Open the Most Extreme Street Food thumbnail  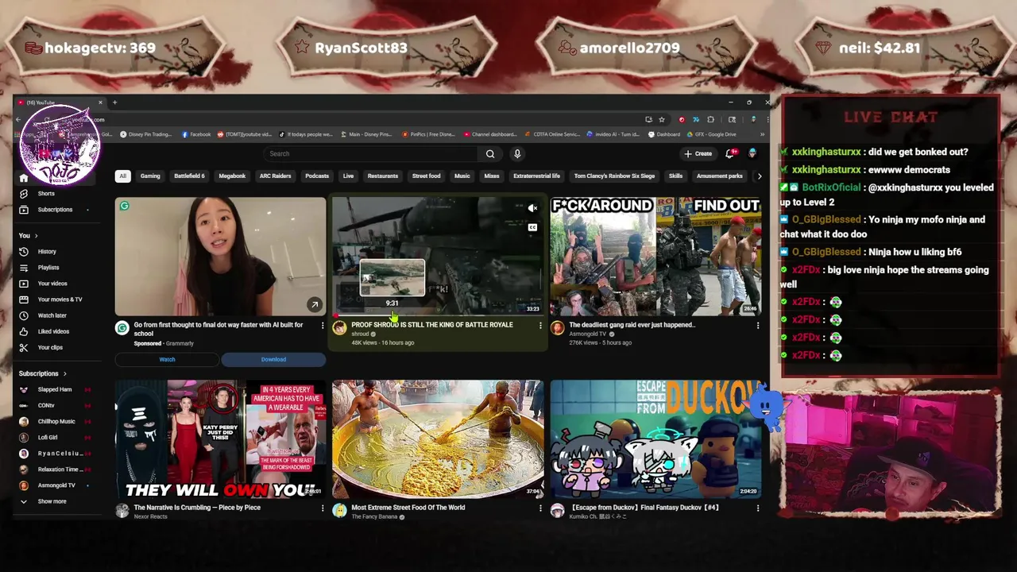[438, 439]
